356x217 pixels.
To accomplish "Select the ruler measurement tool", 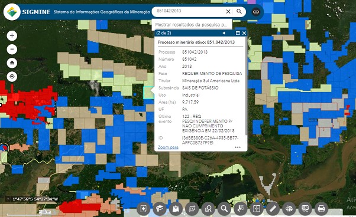I will (x=273, y=208).
